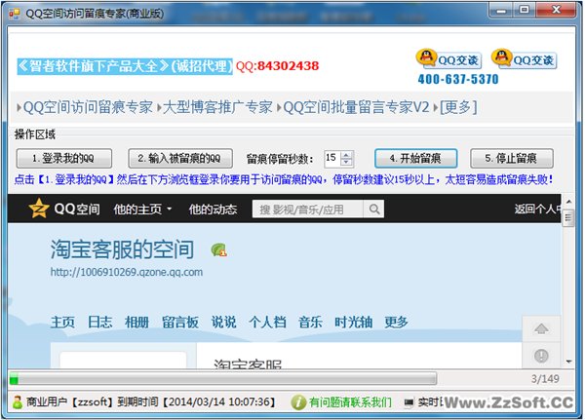Switch to the 音乐 tab
The width and height of the screenshot is (585, 420).
tap(310, 322)
